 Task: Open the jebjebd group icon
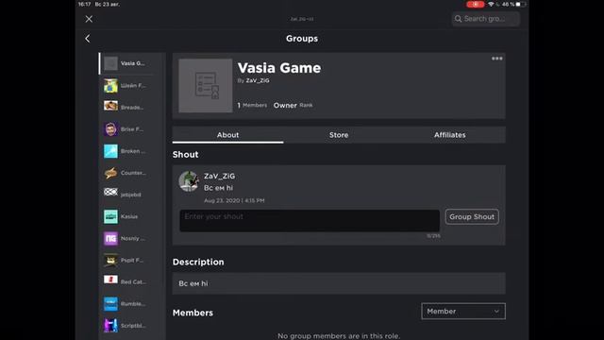click(x=110, y=192)
